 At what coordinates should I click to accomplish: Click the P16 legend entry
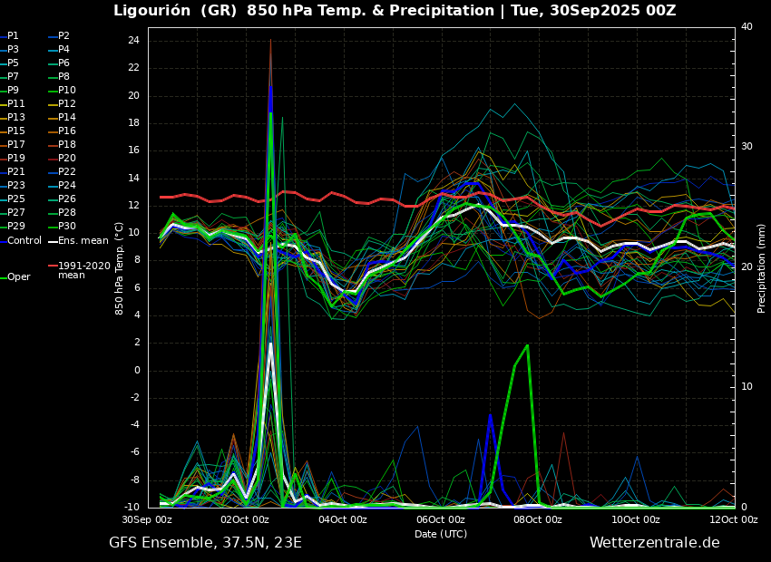click(66, 131)
